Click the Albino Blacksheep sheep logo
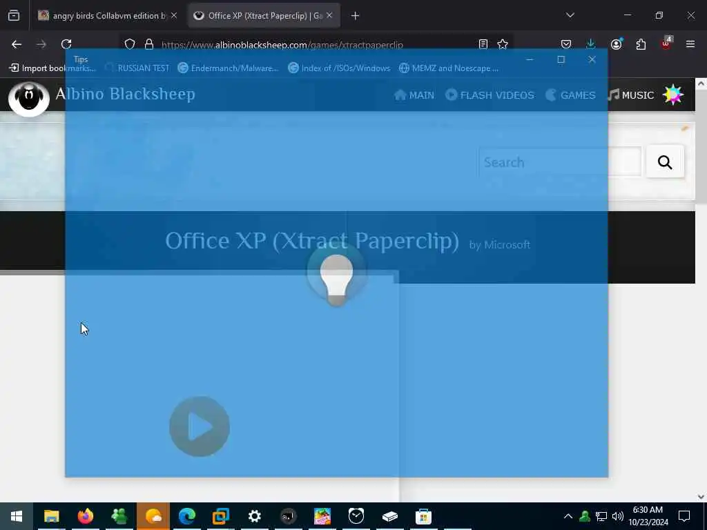The height and width of the screenshot is (530, 707). click(29, 98)
